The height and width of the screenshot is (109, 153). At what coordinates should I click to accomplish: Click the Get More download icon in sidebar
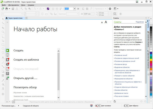tap(7, 78)
